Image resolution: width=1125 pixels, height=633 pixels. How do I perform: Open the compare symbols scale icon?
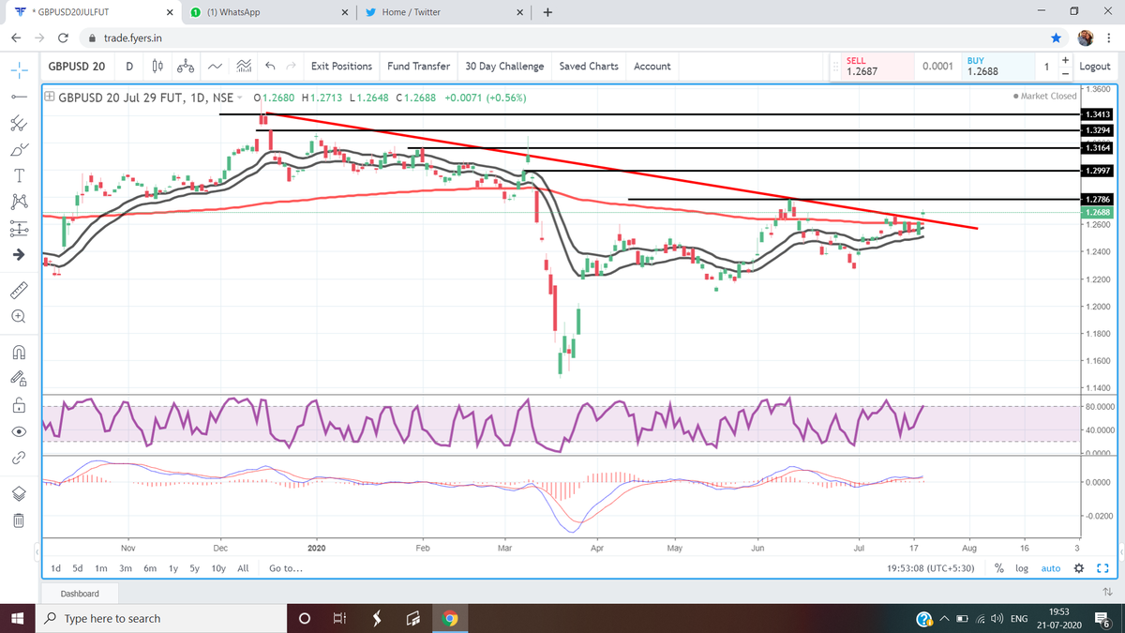(x=187, y=67)
